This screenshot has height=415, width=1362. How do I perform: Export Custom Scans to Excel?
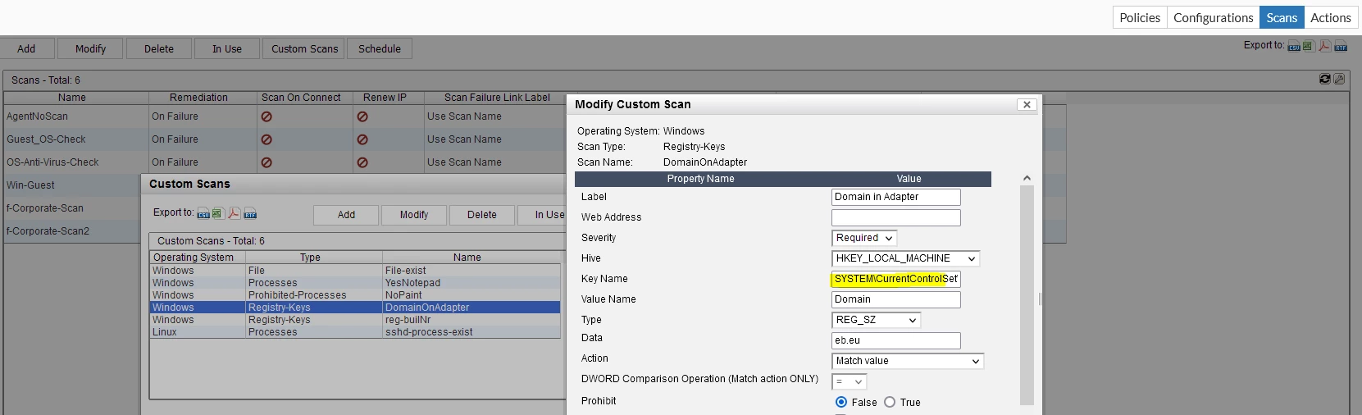click(217, 213)
